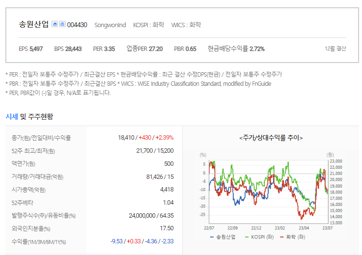Click the 23/04 label on chart x-axis
Viewport: 362px width, 255px height.
pos(304,228)
